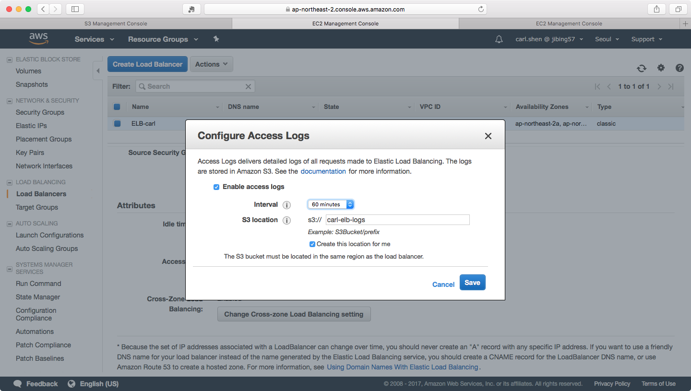This screenshot has width=691, height=391.
Task: Collapse the Load Balancing section
Action: click(10, 183)
